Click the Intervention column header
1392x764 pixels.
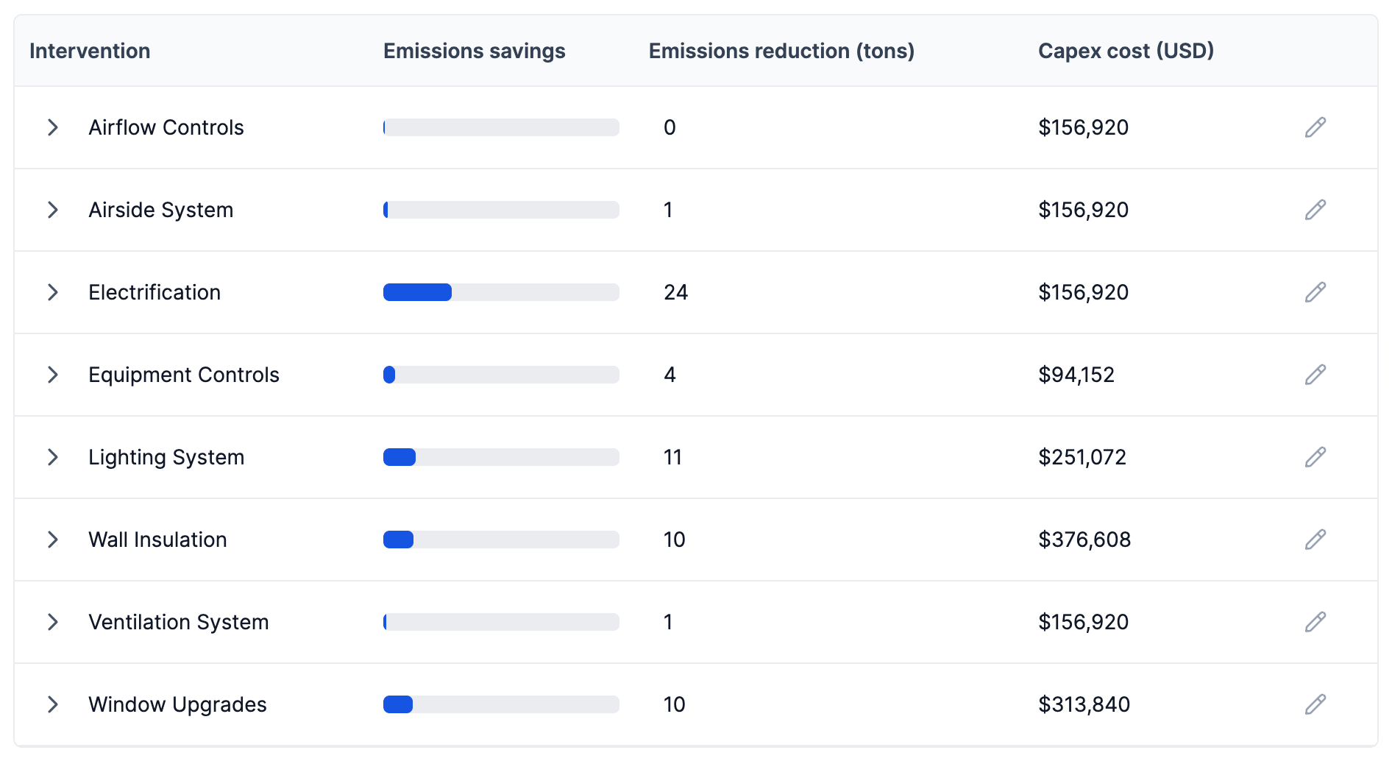pyautogui.click(x=90, y=51)
